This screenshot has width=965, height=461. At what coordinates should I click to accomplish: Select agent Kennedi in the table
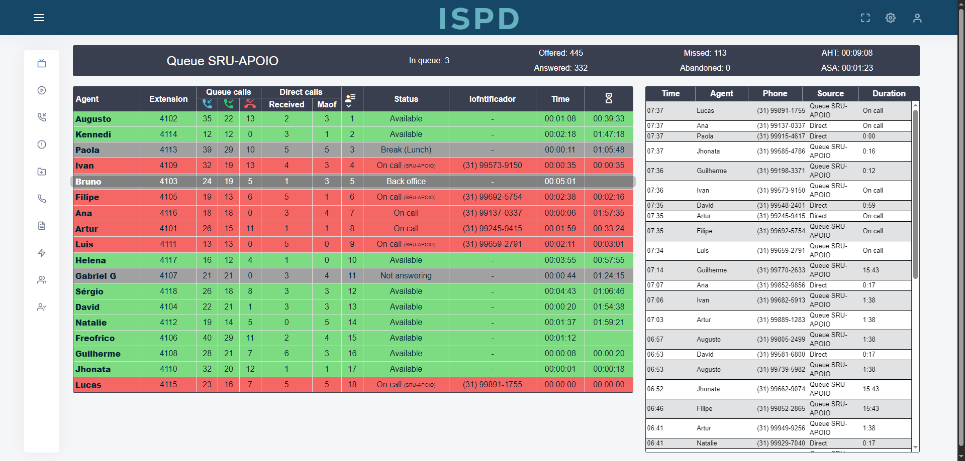tap(93, 134)
